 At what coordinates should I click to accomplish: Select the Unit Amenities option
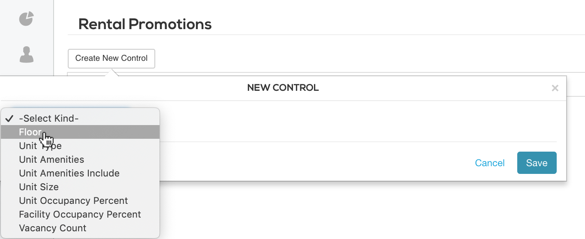[x=51, y=160]
